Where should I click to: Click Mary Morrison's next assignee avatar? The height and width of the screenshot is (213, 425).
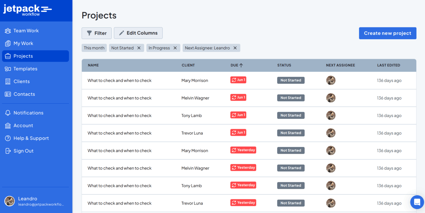tap(331, 80)
